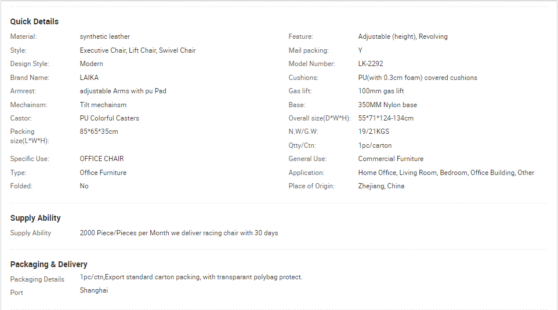
Task: Click the LAIKA brand name value
Action: (x=89, y=78)
